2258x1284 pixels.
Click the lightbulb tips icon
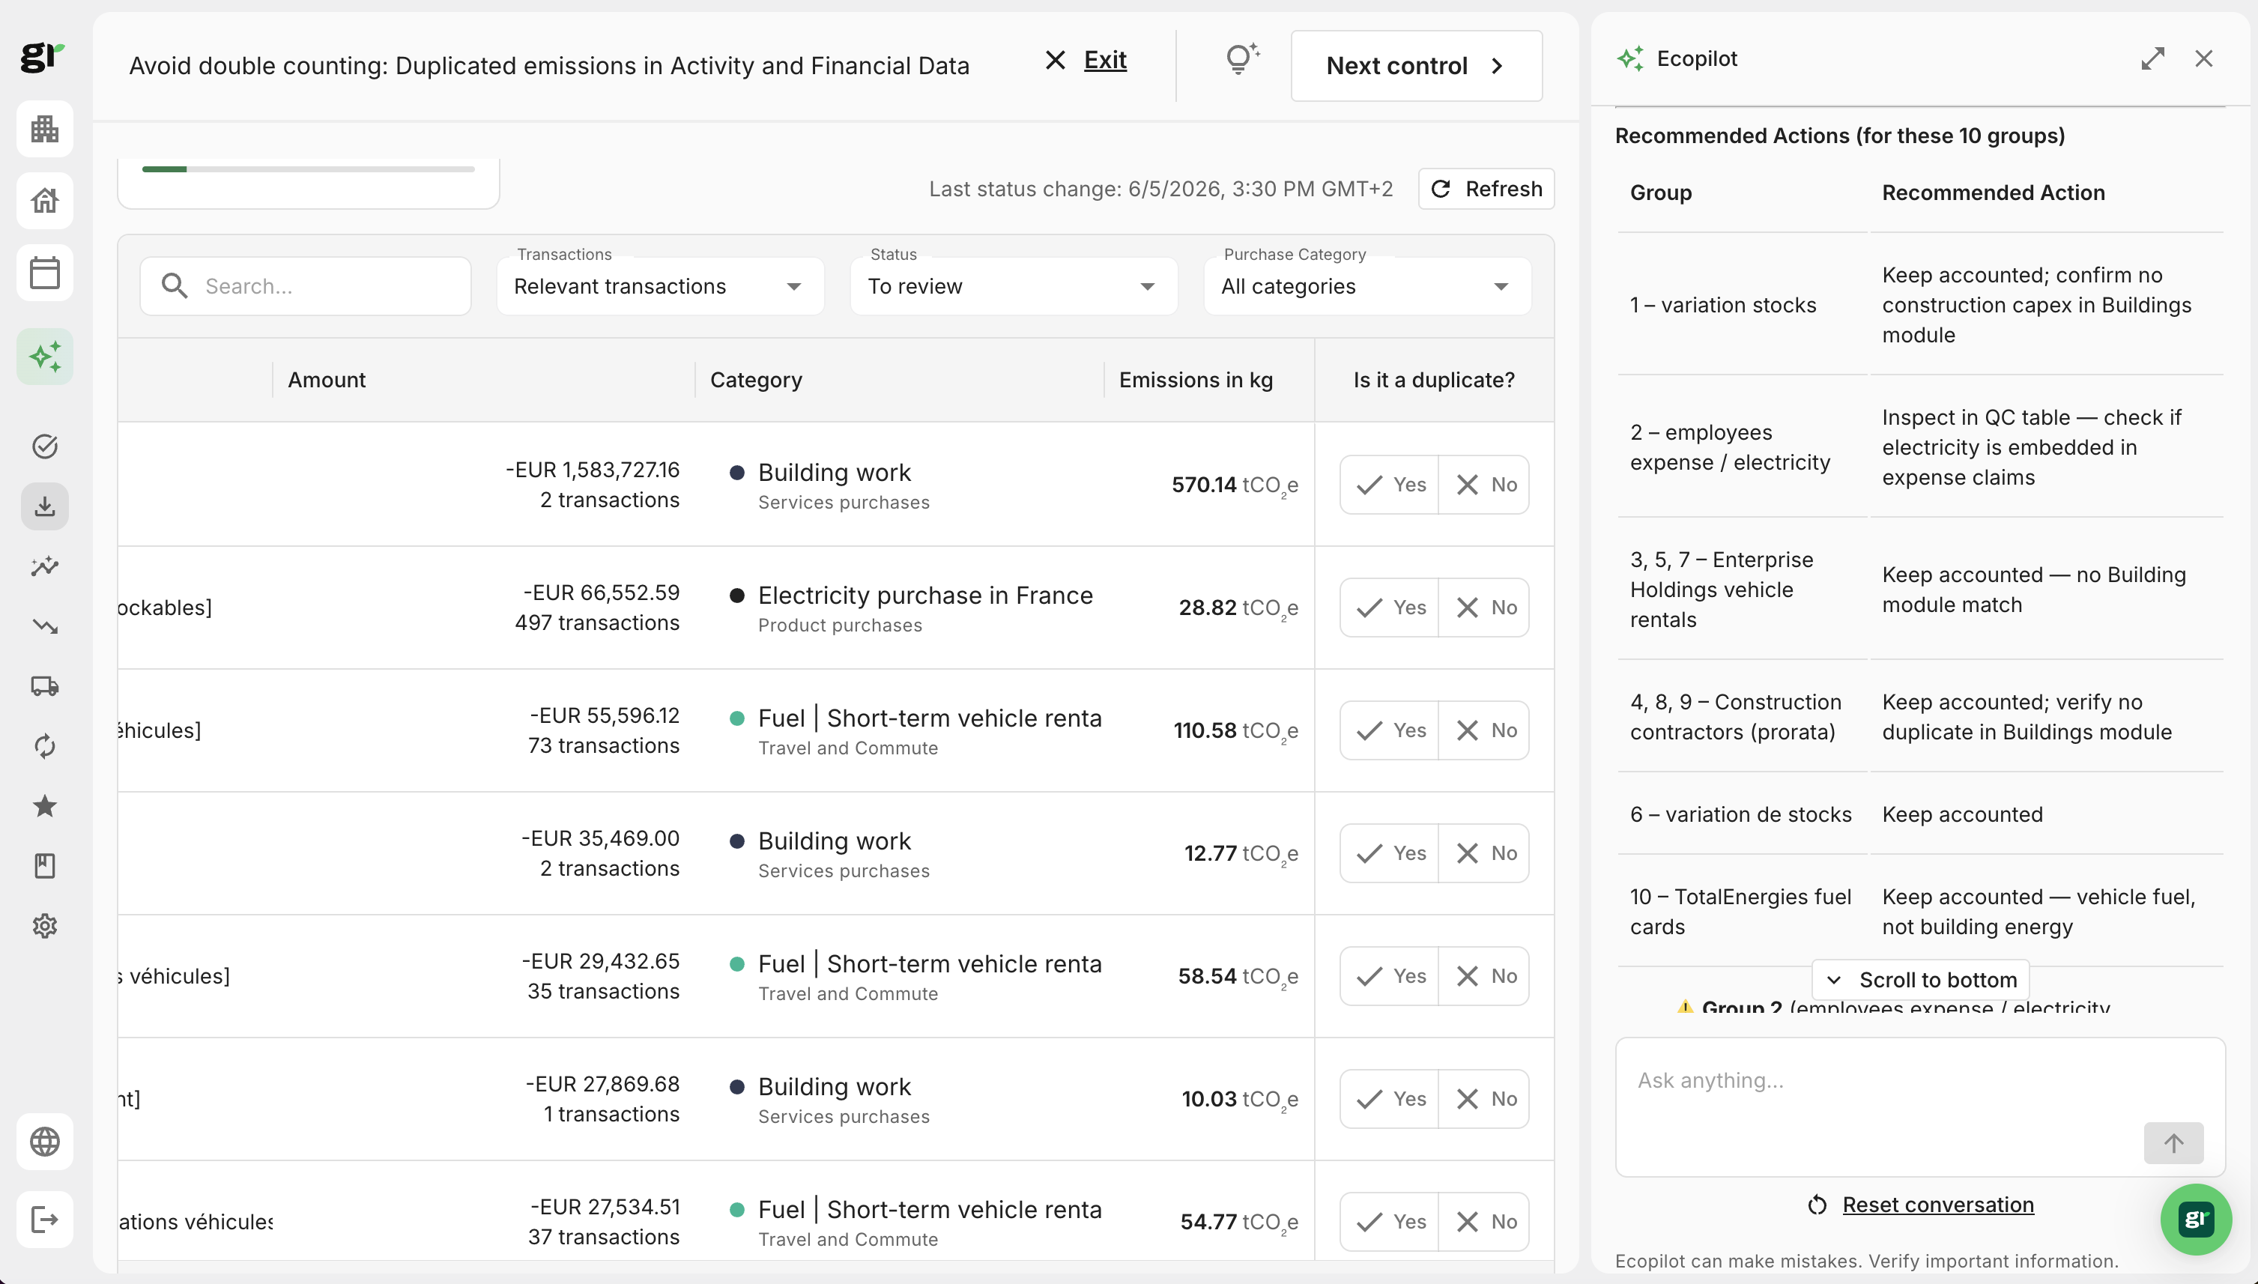1241,60
